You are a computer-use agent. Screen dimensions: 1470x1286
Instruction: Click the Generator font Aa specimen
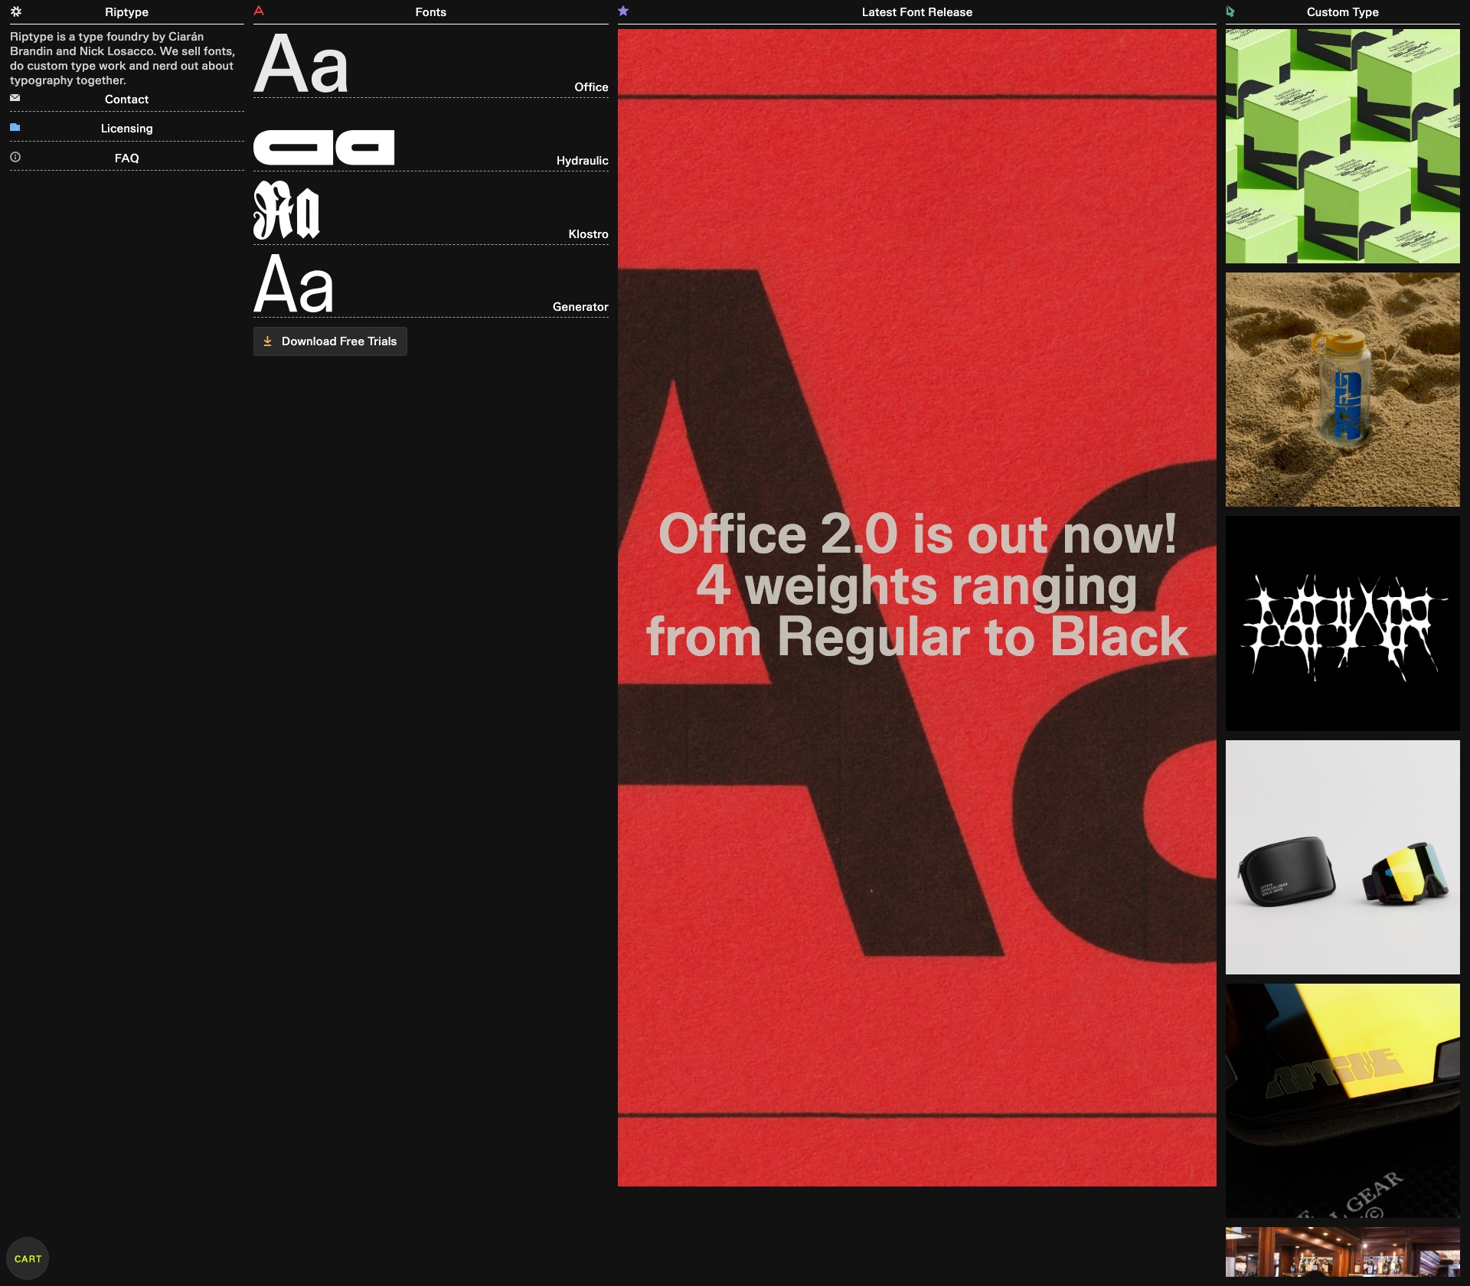294,284
